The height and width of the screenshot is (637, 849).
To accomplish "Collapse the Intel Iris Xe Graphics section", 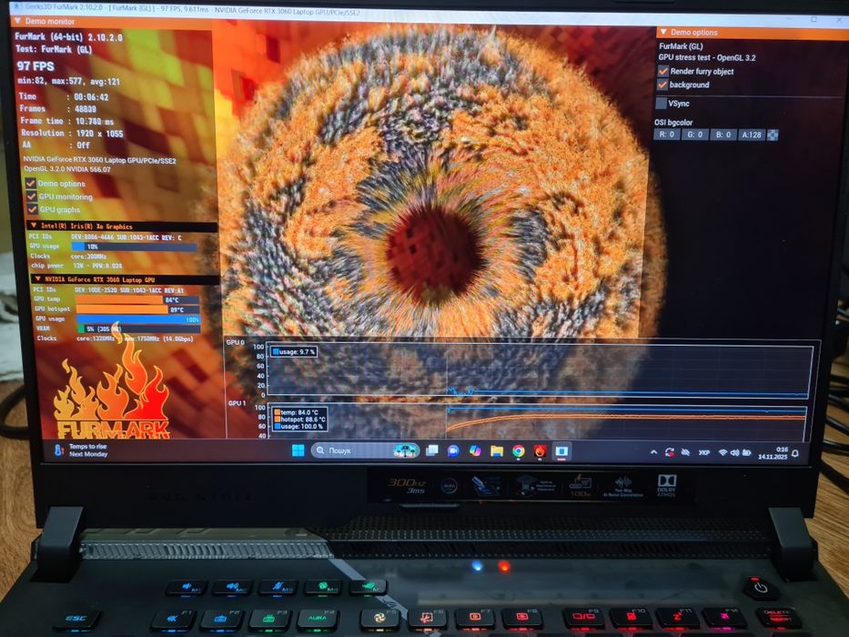I will tap(34, 226).
